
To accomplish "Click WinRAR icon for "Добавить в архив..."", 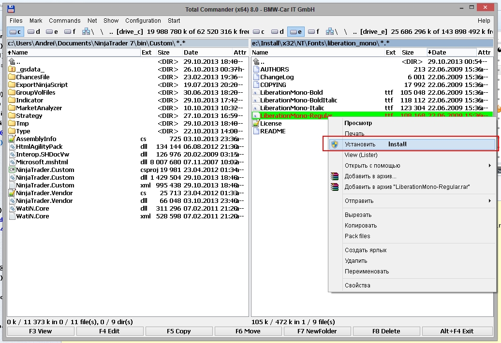I will tap(335, 176).
